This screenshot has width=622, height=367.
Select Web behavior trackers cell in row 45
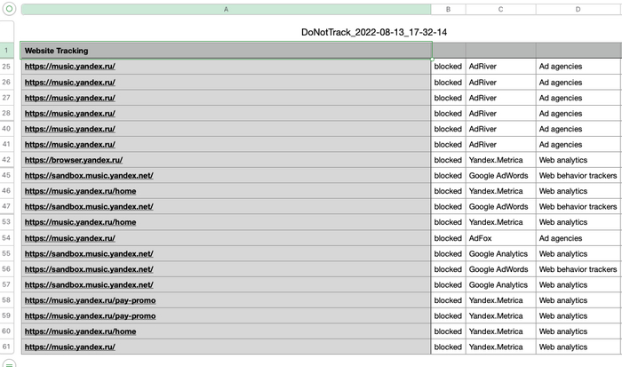pos(578,175)
